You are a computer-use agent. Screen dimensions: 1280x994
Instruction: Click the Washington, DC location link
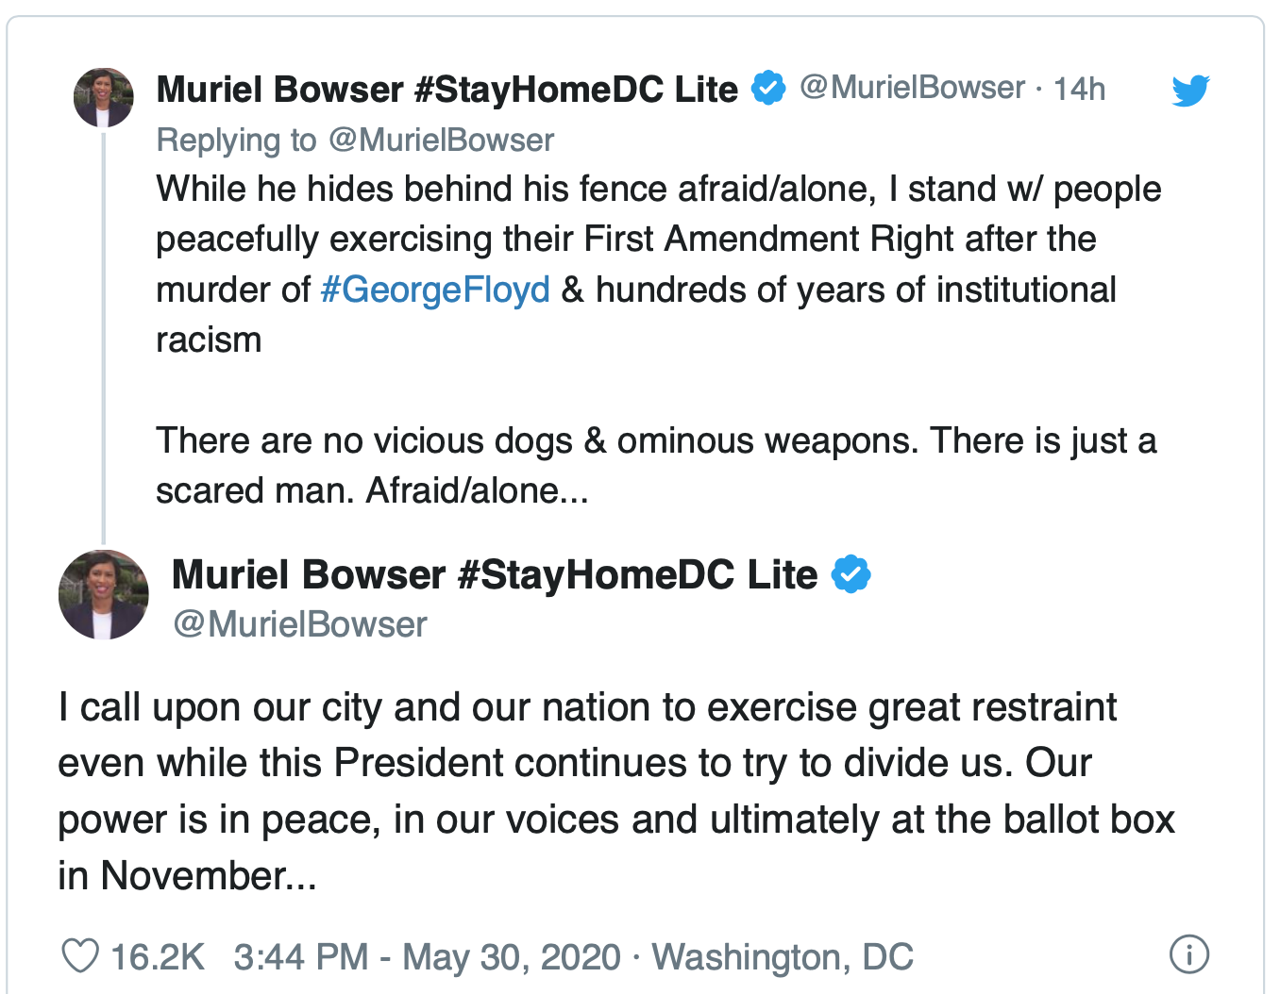coord(783,957)
